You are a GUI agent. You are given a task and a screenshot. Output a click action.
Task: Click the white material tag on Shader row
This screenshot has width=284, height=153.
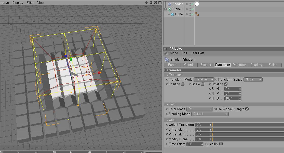pos(197,4)
